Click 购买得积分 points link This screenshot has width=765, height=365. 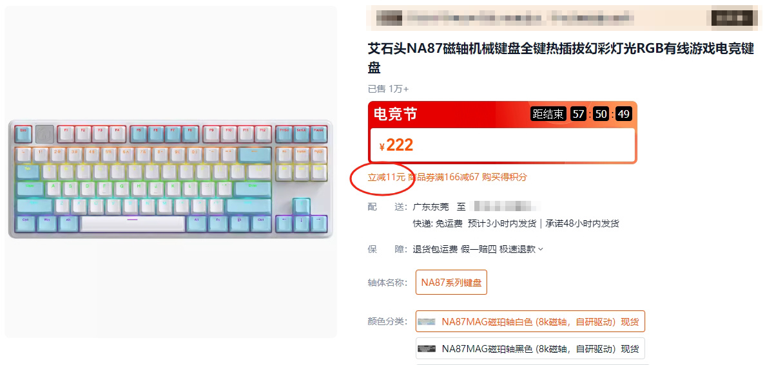point(505,177)
